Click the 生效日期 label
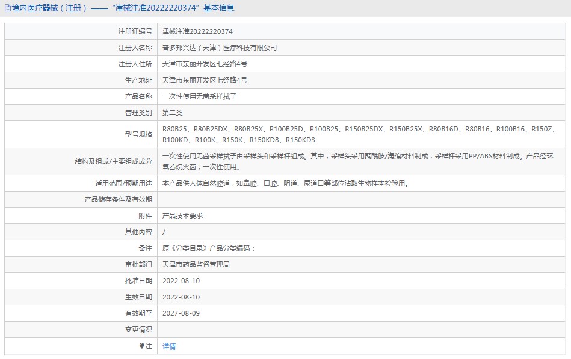 (138, 297)
